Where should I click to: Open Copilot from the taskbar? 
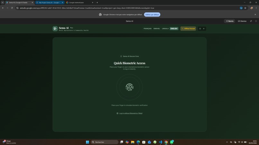point(127,142)
